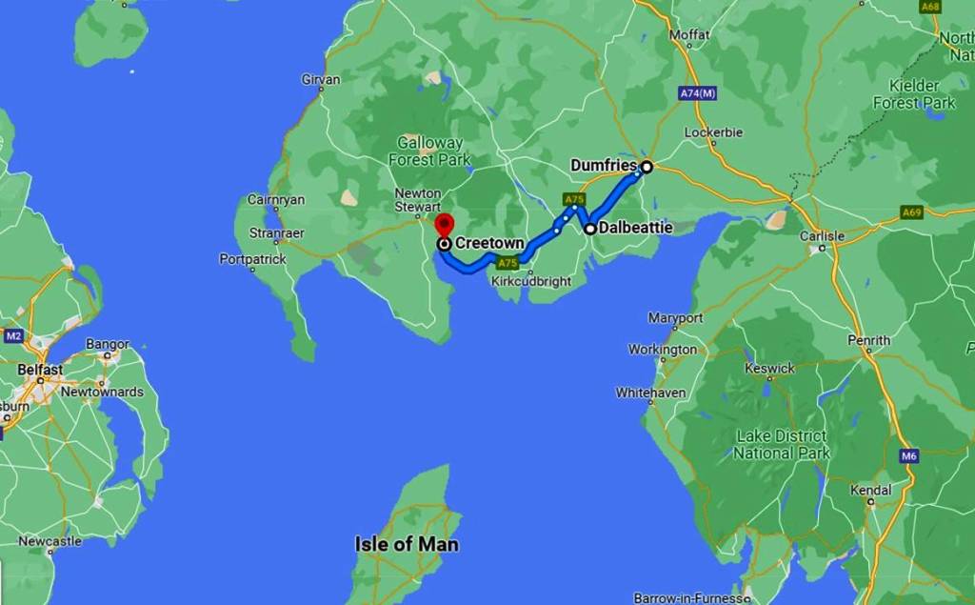
Task: Click the Kielder Forest Park label
Action: 914,94
